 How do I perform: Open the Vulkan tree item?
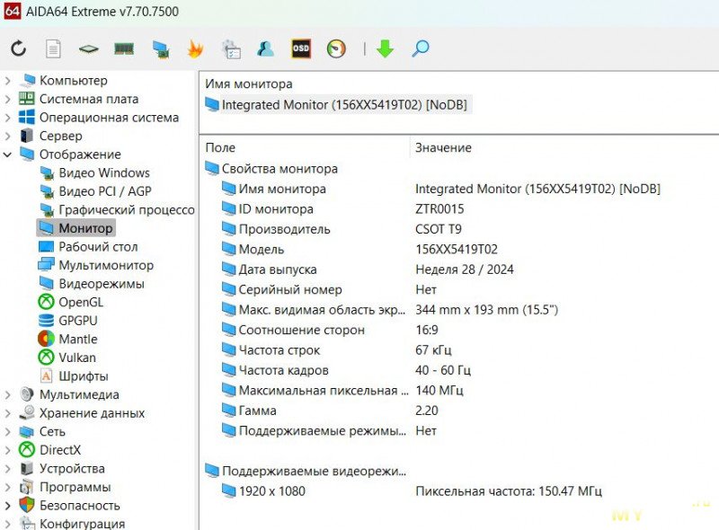(x=67, y=358)
